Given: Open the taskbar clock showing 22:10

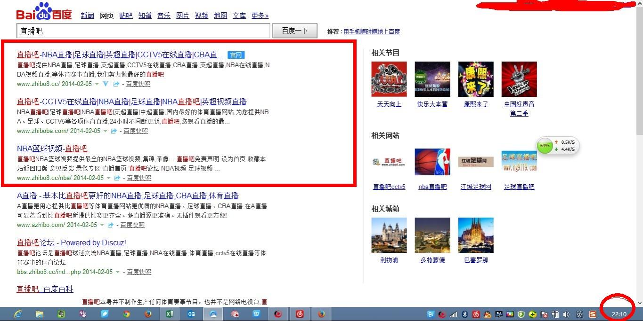Looking at the screenshot, I should [x=619, y=314].
